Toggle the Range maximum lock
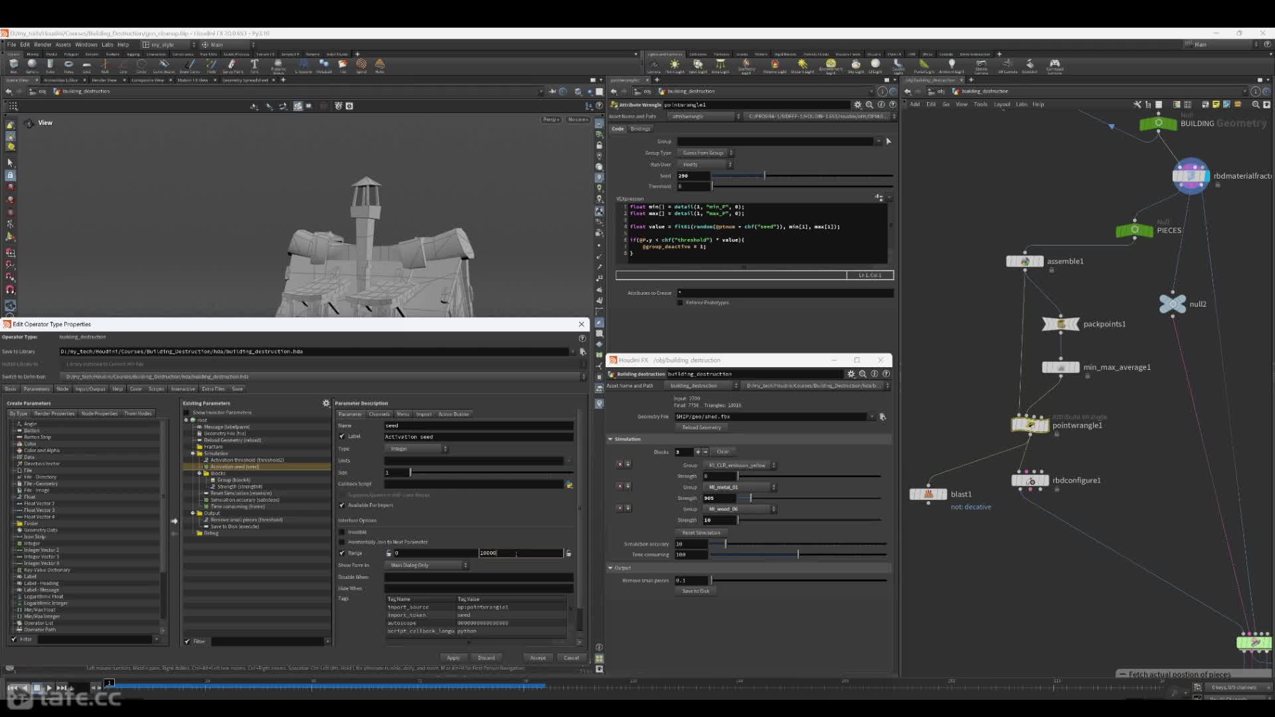The height and width of the screenshot is (717, 1275). point(568,553)
